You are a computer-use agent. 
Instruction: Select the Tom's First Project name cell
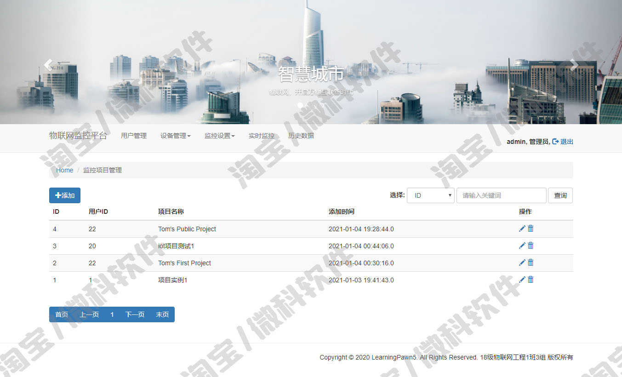[x=185, y=263]
